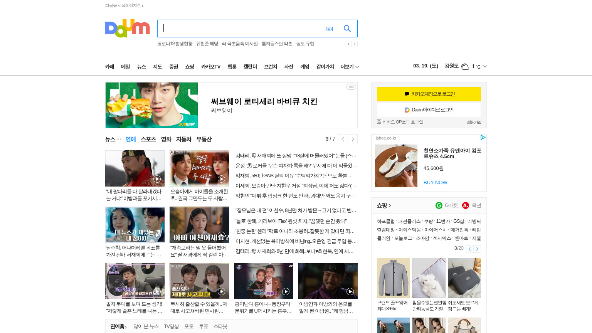Go to next news page arrow
Image resolution: width=592 pixels, height=333 pixels.
[x=353, y=139]
